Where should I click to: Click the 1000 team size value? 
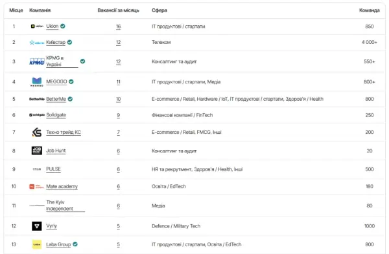(x=370, y=226)
